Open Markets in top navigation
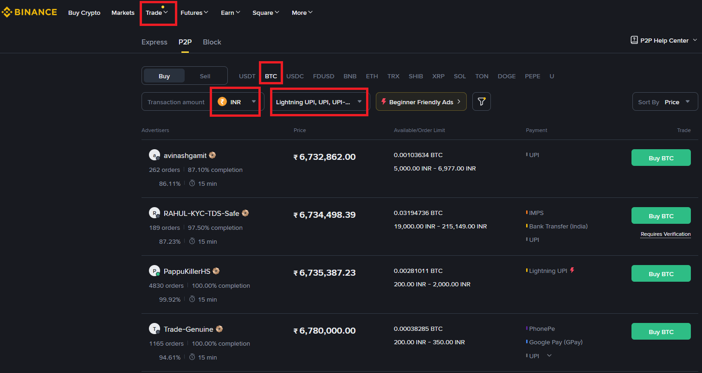702x373 pixels. (x=123, y=13)
